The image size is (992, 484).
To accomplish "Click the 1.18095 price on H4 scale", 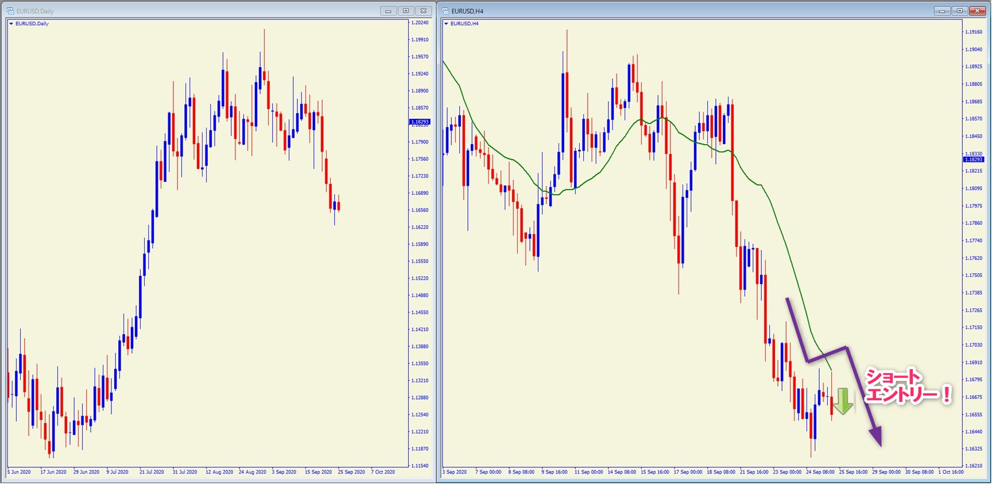I will 974,188.
